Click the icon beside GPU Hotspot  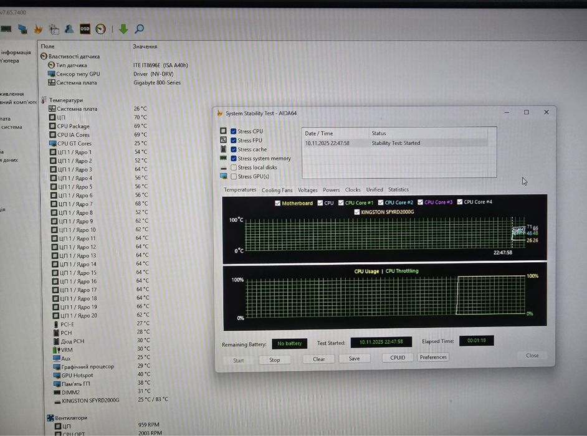[x=57, y=375]
